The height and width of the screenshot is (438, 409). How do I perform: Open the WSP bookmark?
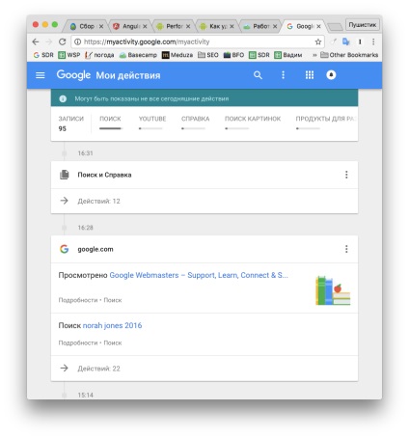(69, 55)
